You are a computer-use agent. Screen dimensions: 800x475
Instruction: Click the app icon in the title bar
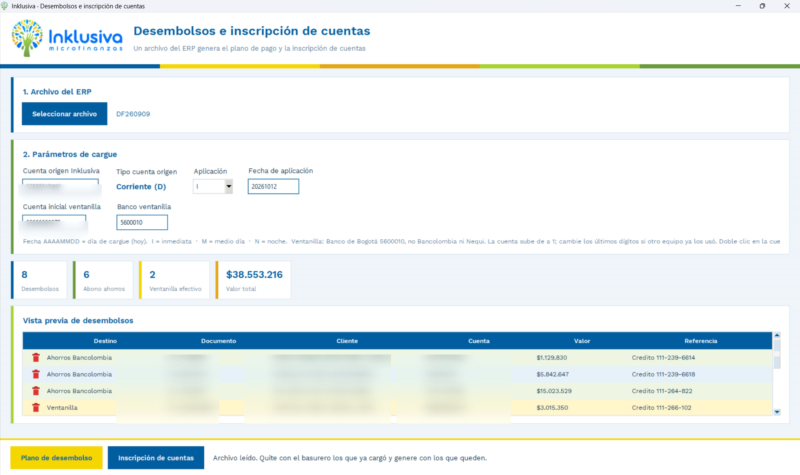pyautogui.click(x=5, y=6)
